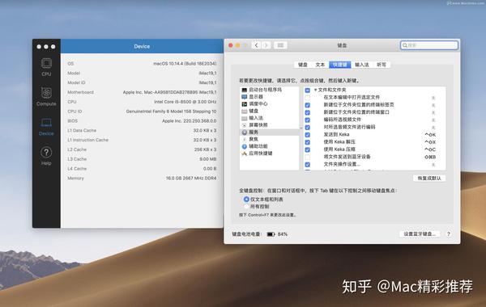Viewport: 486px width, 307px height.
Task: Select the Device icon in the dark sidebar
Action: point(46,123)
